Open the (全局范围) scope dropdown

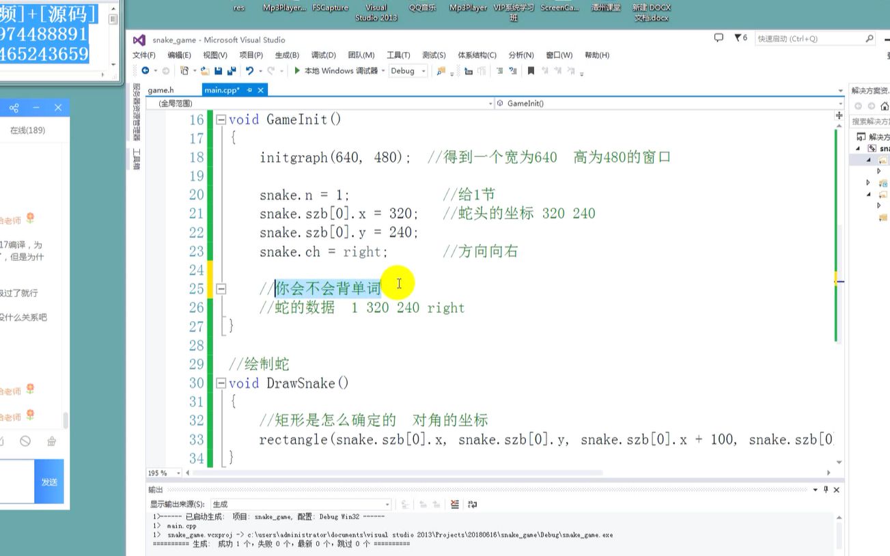click(320, 103)
